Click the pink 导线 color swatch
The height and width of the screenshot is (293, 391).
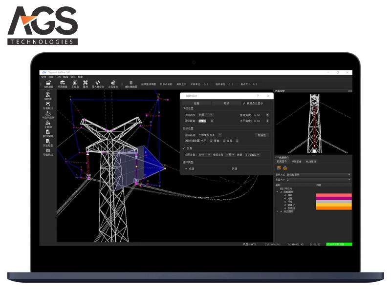point(333,195)
